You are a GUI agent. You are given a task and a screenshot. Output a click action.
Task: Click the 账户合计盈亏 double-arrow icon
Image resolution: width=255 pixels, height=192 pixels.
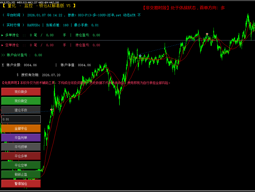(3, 55)
